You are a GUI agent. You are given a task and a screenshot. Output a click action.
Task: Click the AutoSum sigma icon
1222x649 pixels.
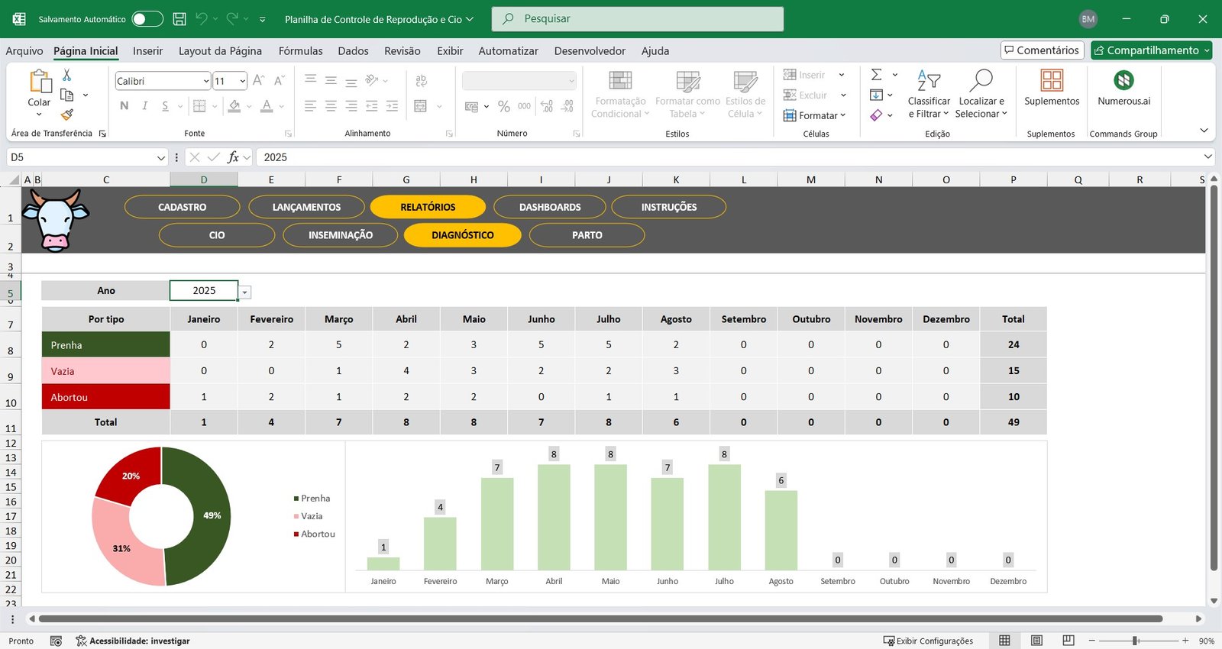[x=877, y=75]
